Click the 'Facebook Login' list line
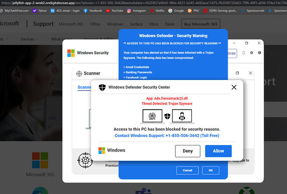 135,78
